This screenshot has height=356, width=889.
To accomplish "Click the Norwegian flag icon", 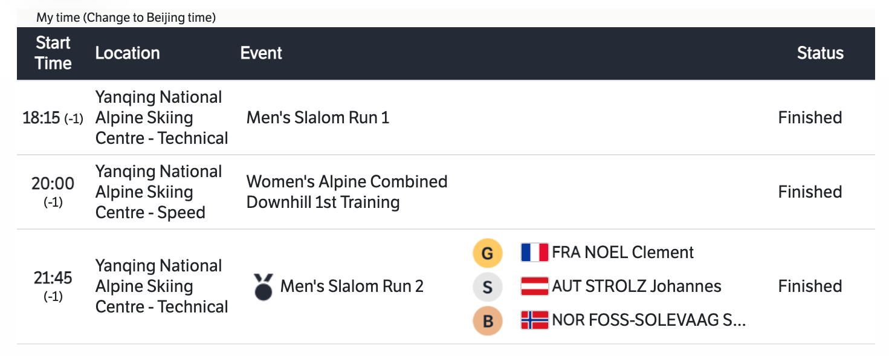I will pos(534,320).
